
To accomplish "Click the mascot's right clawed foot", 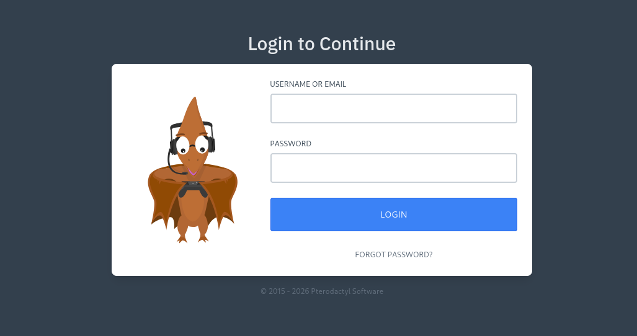I will [x=203, y=239].
